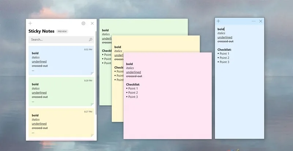
Task: Click the notes list vertical scrollbar
Action: point(96,73)
